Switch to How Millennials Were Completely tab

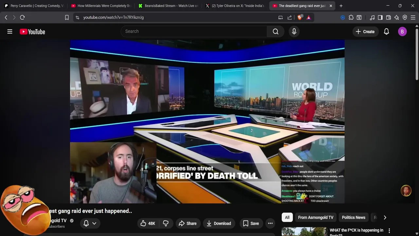(x=101, y=6)
